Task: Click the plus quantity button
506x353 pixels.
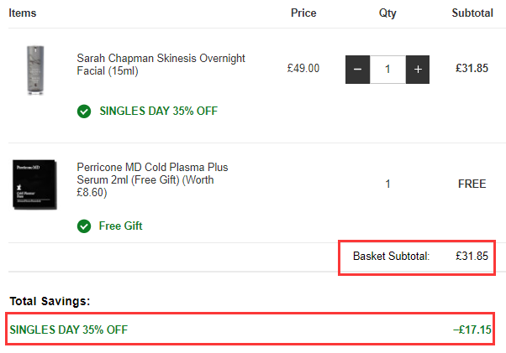Action: click(x=418, y=69)
